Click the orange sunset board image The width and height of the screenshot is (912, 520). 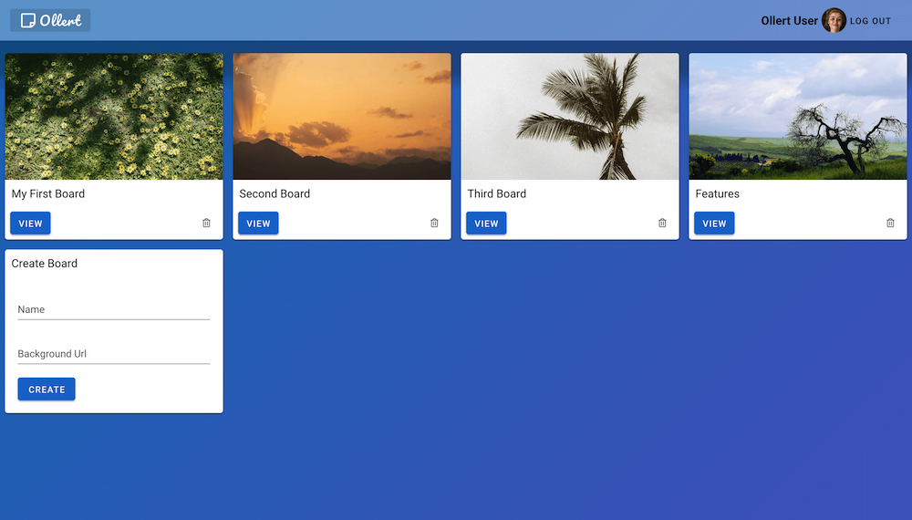[x=342, y=116]
